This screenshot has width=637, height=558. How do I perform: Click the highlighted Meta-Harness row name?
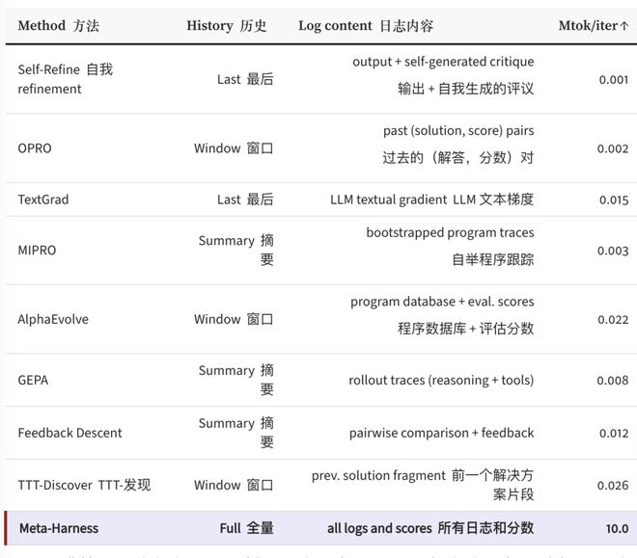coord(58,528)
